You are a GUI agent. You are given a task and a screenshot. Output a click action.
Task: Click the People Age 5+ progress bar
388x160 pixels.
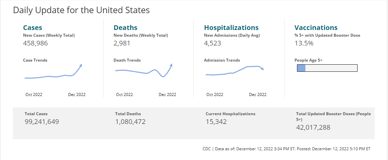(x=327, y=68)
